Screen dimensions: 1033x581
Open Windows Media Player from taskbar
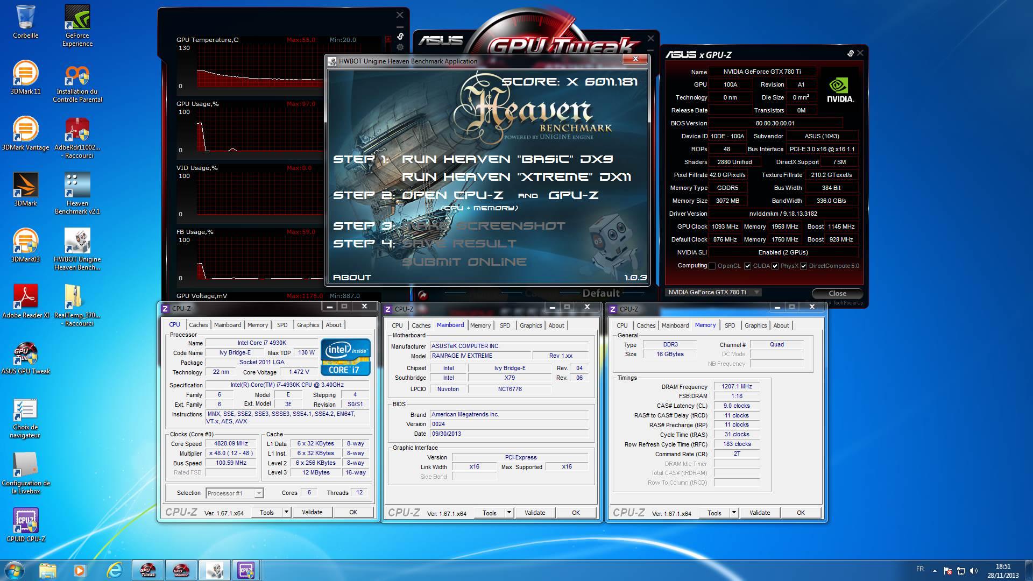coord(80,570)
